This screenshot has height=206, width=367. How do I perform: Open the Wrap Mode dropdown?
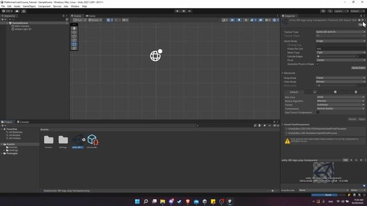coord(340,78)
